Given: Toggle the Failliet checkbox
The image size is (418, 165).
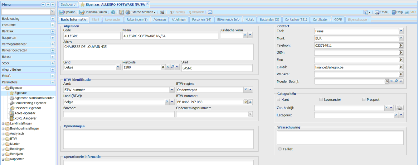Looking at the screenshot, I should (280, 149).
